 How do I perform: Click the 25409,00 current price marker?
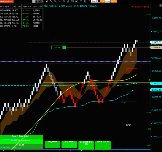coord(156,42)
